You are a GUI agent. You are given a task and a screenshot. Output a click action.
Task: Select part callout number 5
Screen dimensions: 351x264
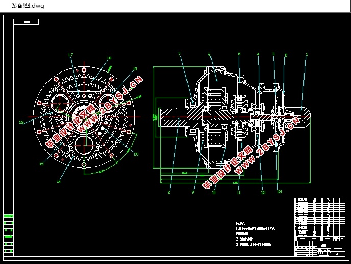coord(239,54)
